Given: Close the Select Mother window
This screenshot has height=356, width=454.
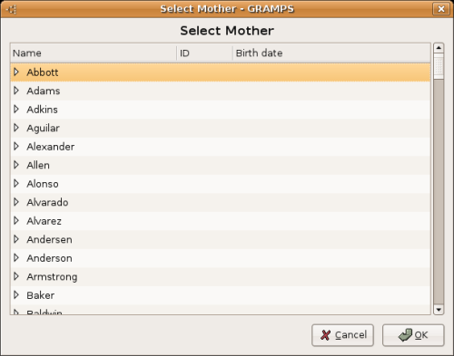Looking at the screenshot, I should [441, 9].
